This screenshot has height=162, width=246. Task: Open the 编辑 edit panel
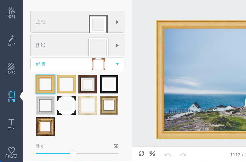click(x=11, y=13)
